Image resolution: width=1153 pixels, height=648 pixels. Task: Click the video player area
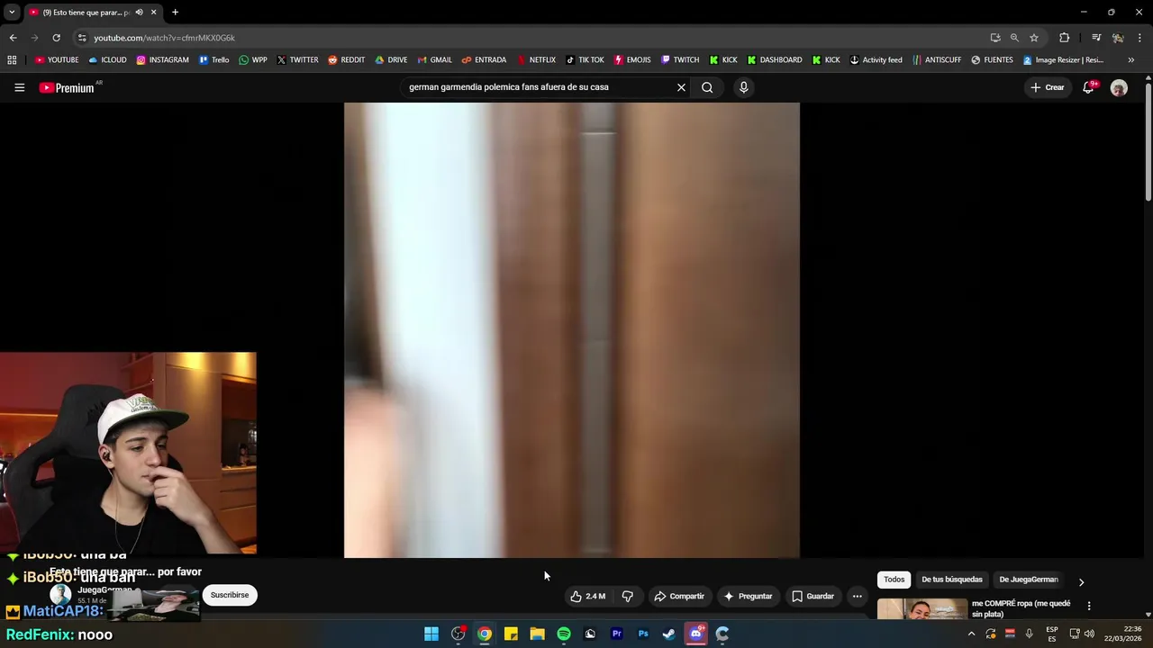point(571,330)
